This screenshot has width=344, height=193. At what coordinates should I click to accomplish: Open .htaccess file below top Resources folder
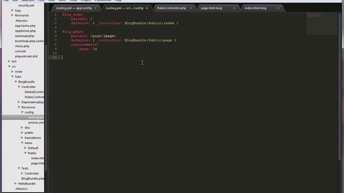click(21, 20)
